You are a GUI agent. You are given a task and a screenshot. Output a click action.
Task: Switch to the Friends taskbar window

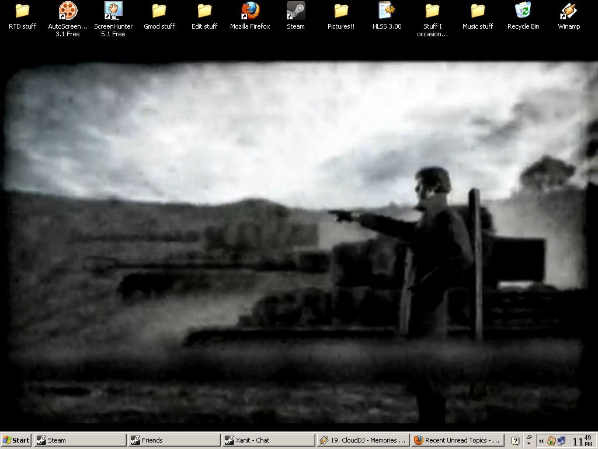[175, 440]
